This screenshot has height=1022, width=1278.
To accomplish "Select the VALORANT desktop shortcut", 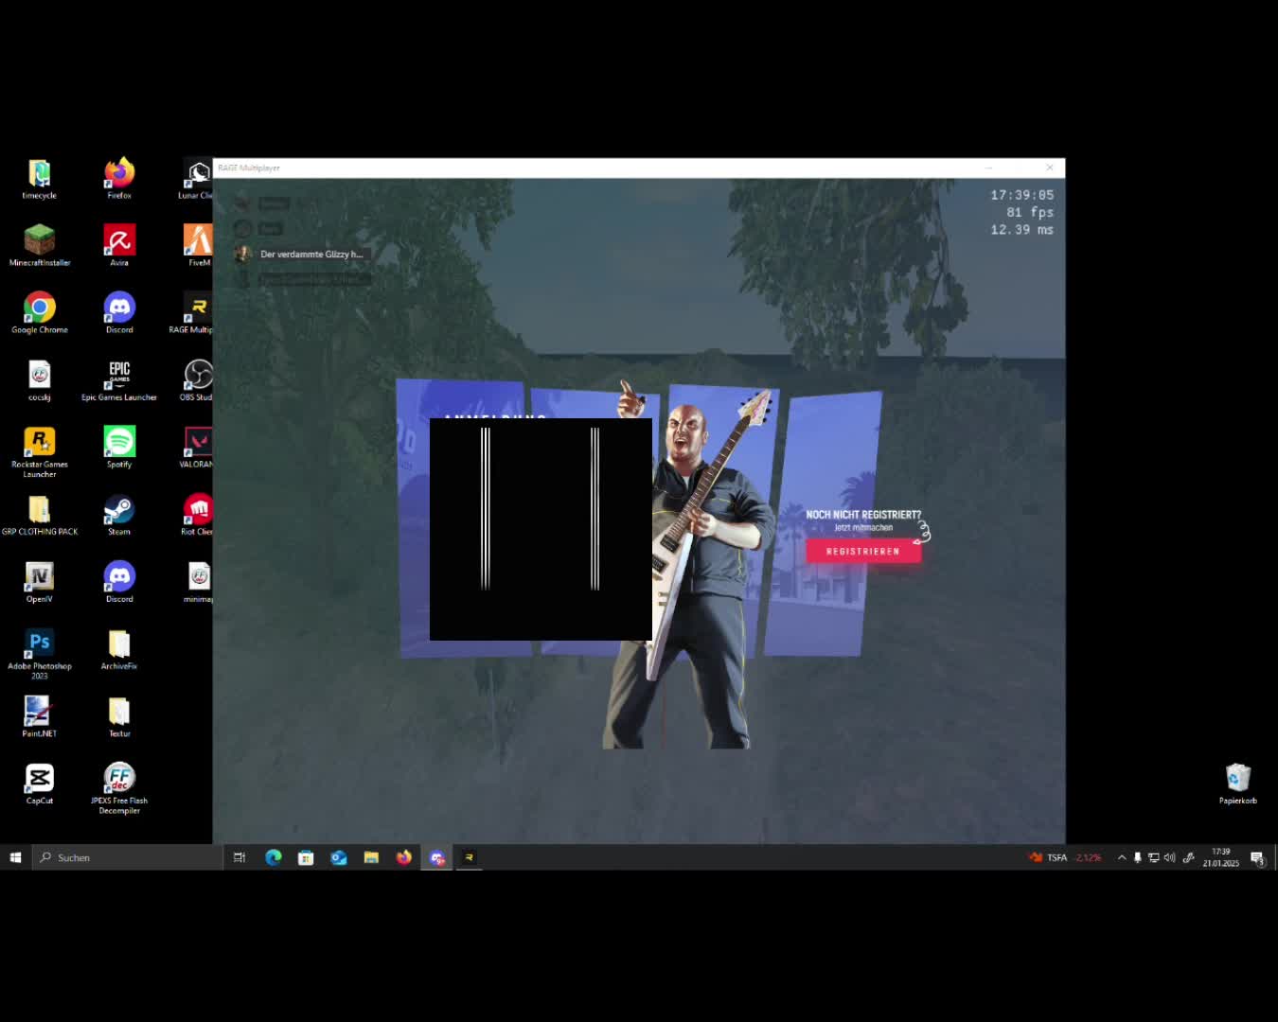I will click(197, 448).
